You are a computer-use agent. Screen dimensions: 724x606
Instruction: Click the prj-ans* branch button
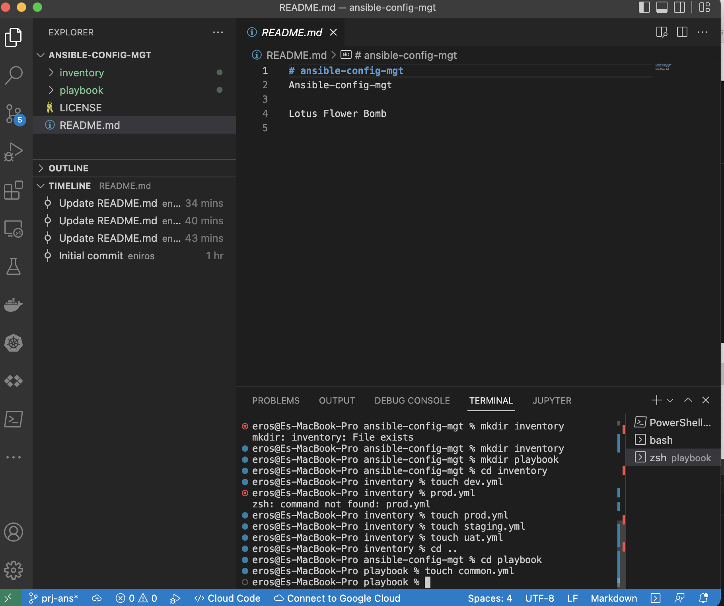coord(53,598)
